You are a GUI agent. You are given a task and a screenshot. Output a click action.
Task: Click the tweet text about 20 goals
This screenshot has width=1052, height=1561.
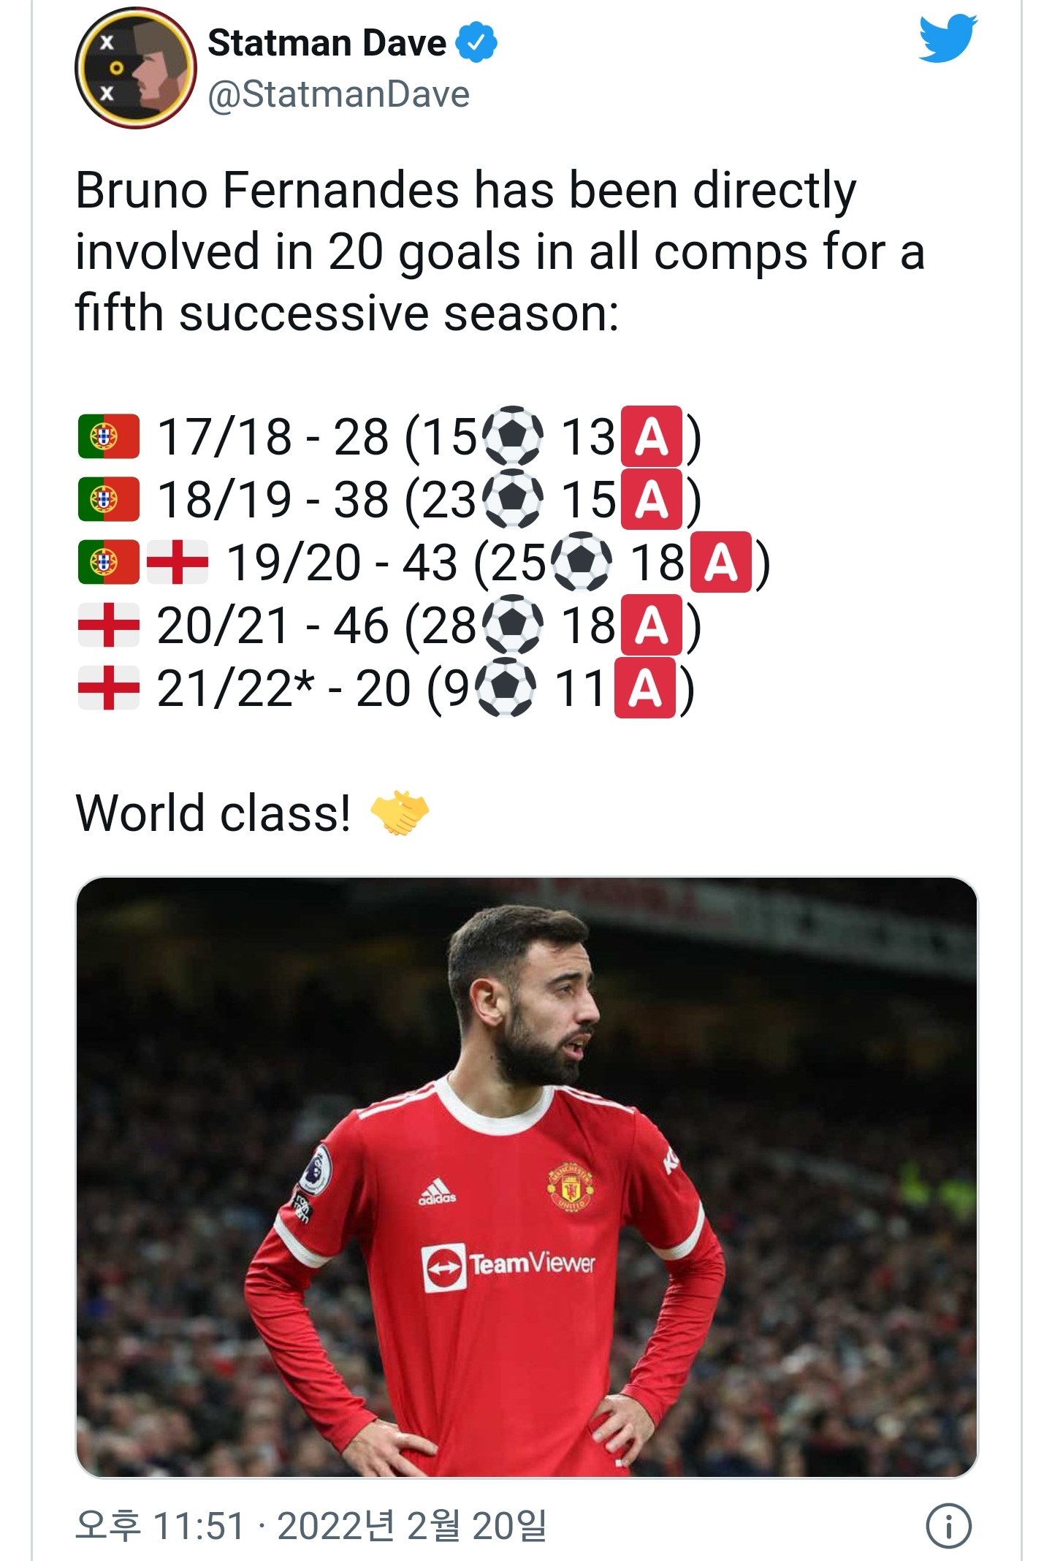[500, 251]
